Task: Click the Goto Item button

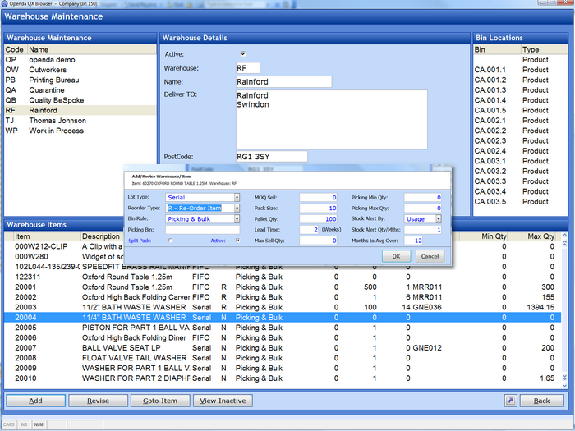Action: (160, 401)
